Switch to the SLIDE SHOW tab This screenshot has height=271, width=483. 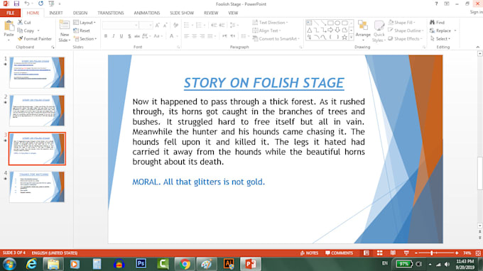coord(182,13)
